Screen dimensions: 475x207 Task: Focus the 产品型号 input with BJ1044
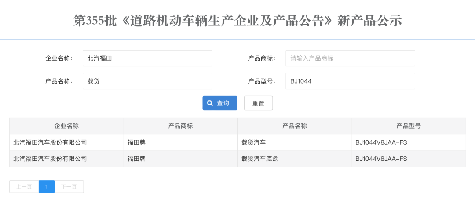(350, 81)
